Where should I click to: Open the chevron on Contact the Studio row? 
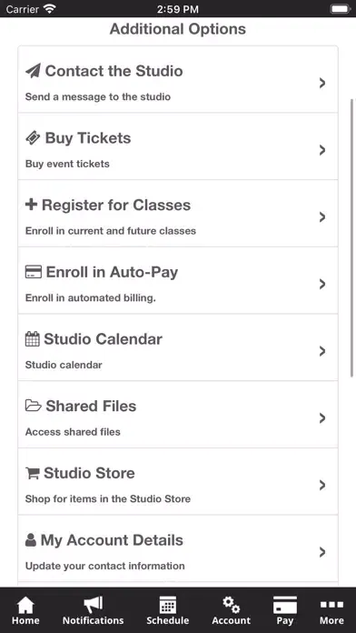tap(322, 83)
